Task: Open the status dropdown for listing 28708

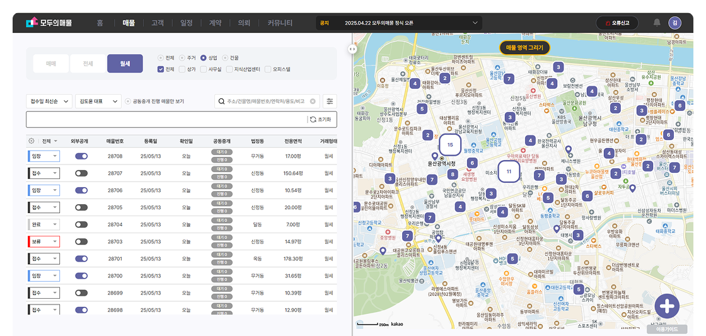Action: pos(43,156)
